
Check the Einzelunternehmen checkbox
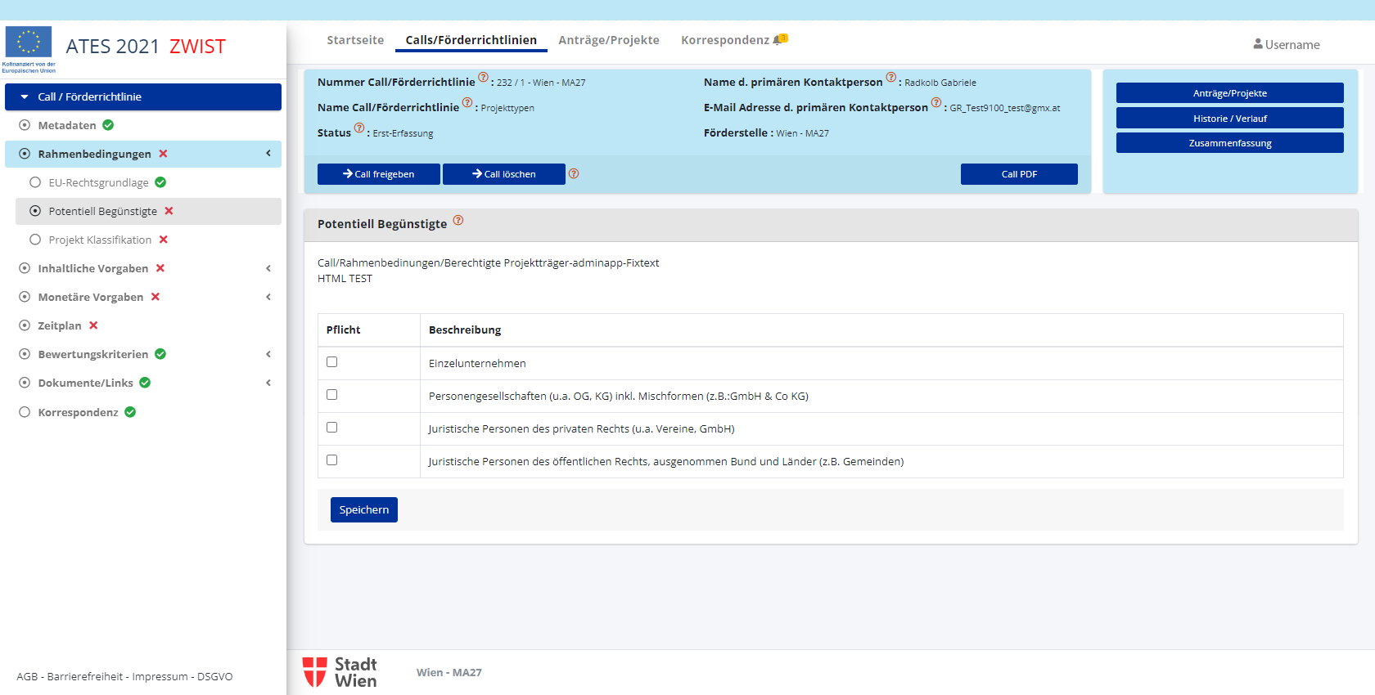[x=332, y=362]
